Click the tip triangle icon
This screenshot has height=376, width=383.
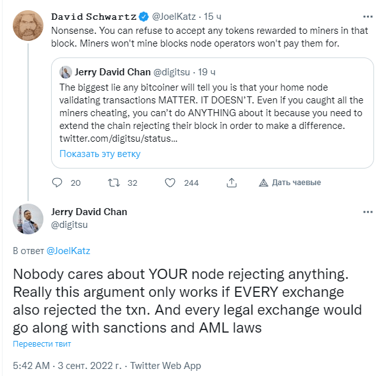click(x=264, y=183)
